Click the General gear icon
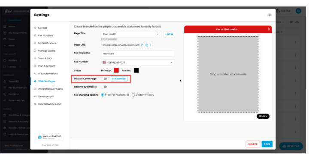This screenshot has height=161, width=309. [x=35, y=28]
